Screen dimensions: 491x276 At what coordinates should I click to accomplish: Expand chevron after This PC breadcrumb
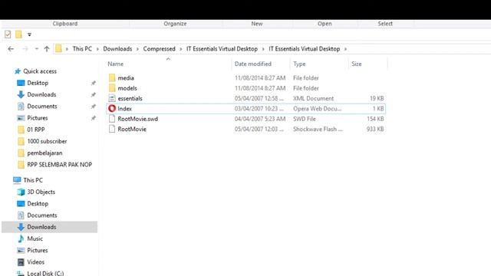(97, 49)
